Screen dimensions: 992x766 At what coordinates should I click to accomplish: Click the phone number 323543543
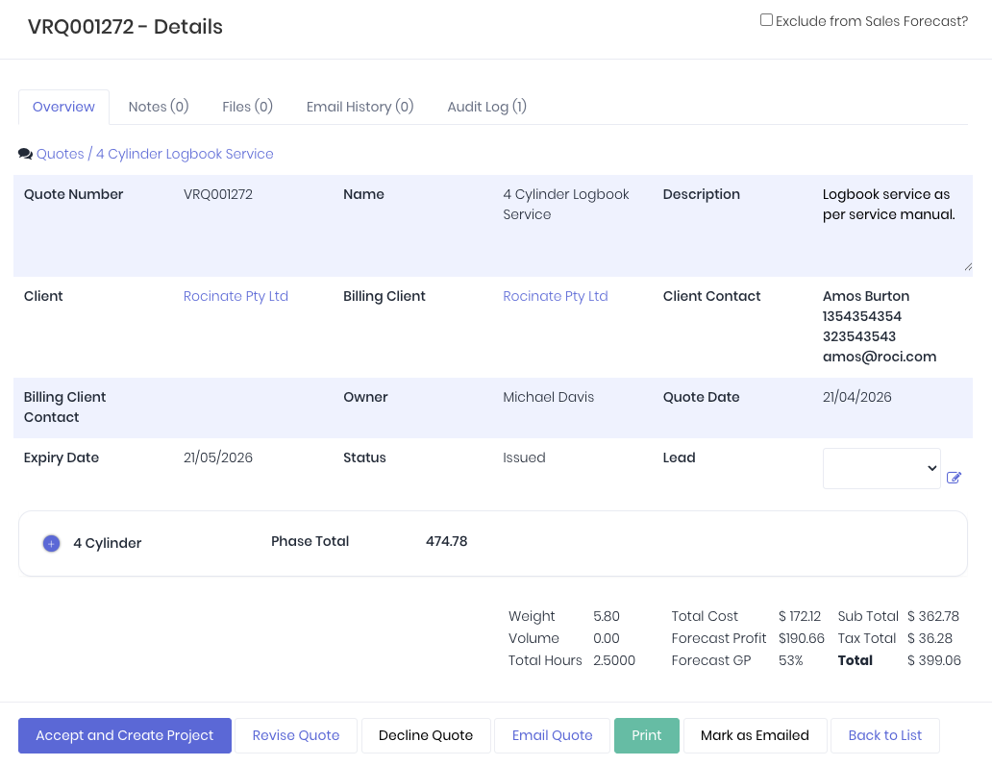click(x=859, y=336)
